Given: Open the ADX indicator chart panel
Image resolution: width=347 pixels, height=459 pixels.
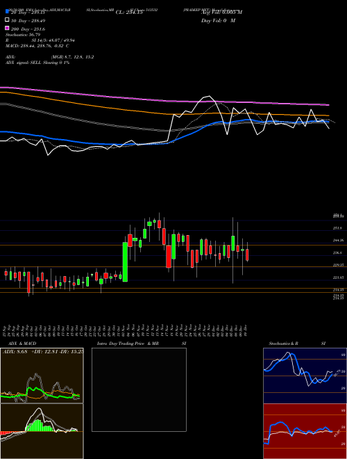Looking at the screenshot, I should [x=42, y=376].
